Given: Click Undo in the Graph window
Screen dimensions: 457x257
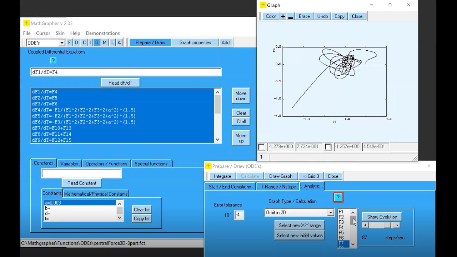Looking at the screenshot, I should tap(322, 16).
